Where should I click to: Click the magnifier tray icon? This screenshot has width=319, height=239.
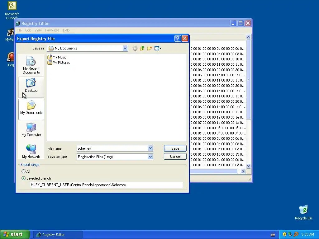point(296,235)
